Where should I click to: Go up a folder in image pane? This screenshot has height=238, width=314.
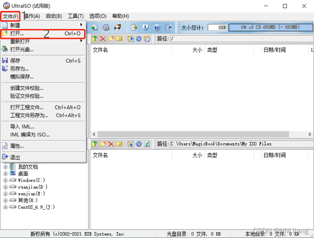coord(94,38)
